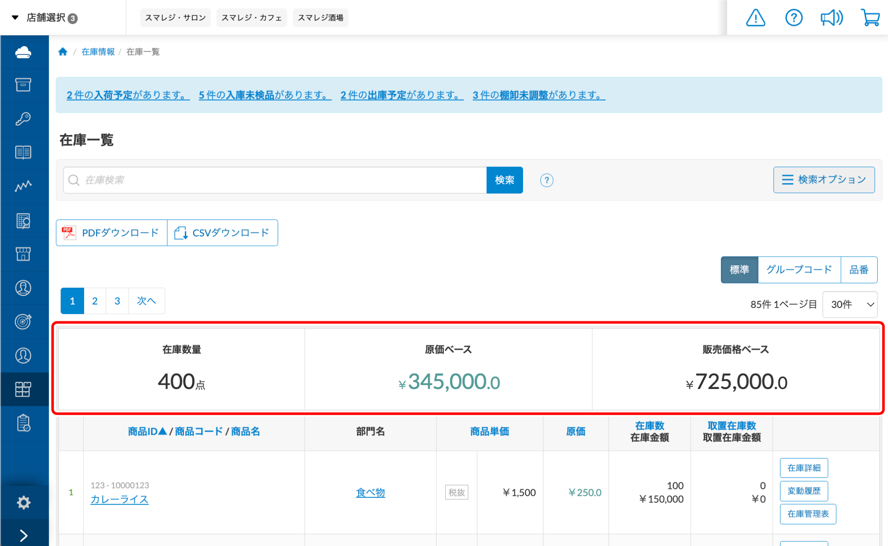888x546 pixels.
Task: Open the 店舗選択 store dropdown
Action: (45, 18)
